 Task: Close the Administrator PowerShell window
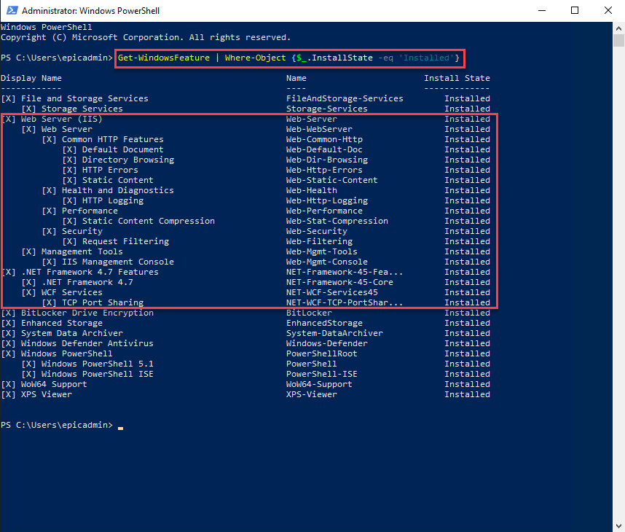[x=608, y=10]
